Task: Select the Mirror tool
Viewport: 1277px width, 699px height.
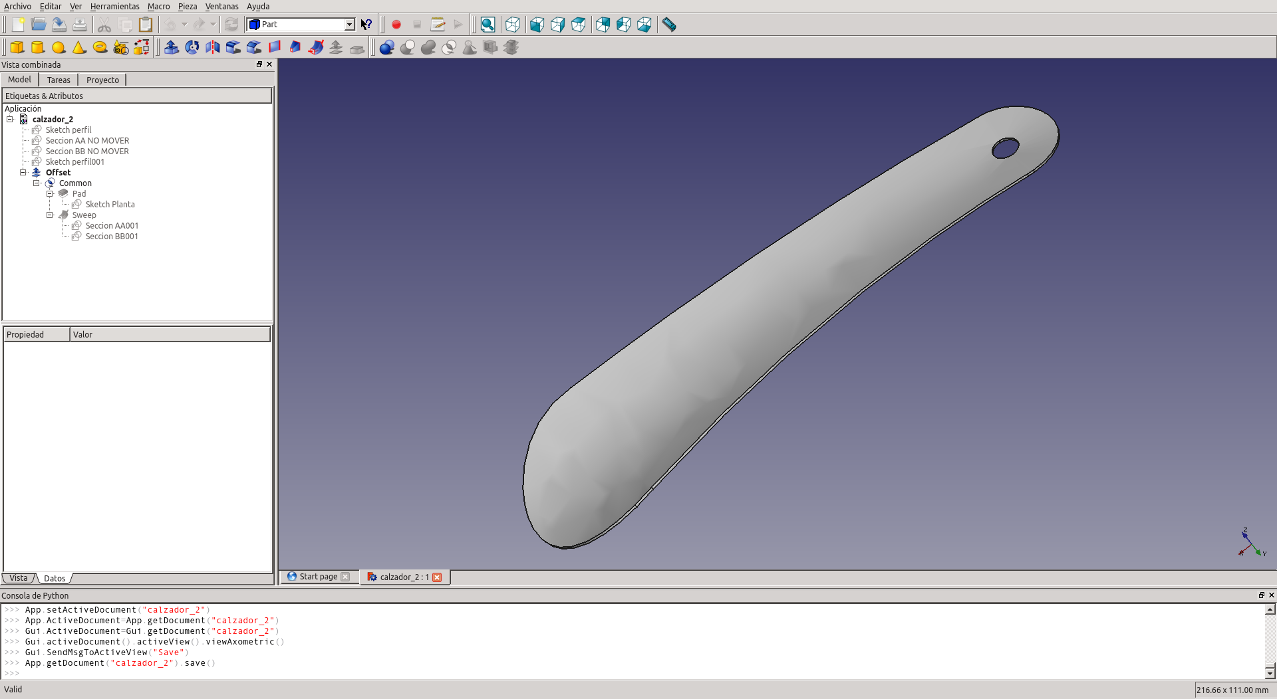Action: point(213,47)
